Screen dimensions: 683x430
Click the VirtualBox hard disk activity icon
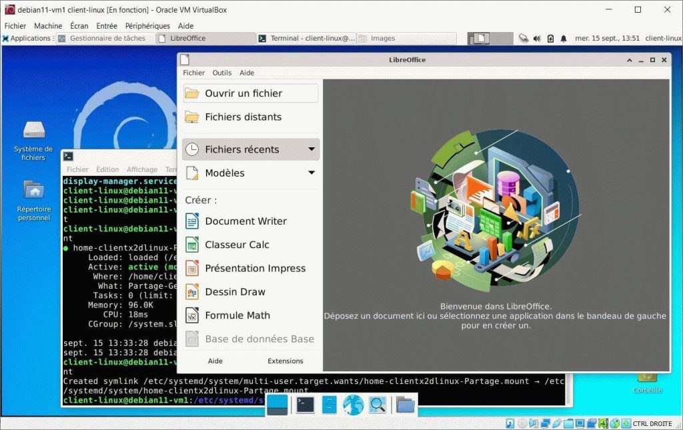[510, 423]
